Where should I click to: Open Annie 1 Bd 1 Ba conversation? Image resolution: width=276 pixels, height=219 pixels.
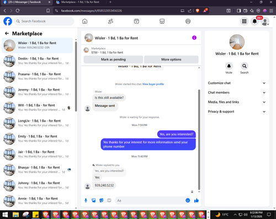[38, 201]
